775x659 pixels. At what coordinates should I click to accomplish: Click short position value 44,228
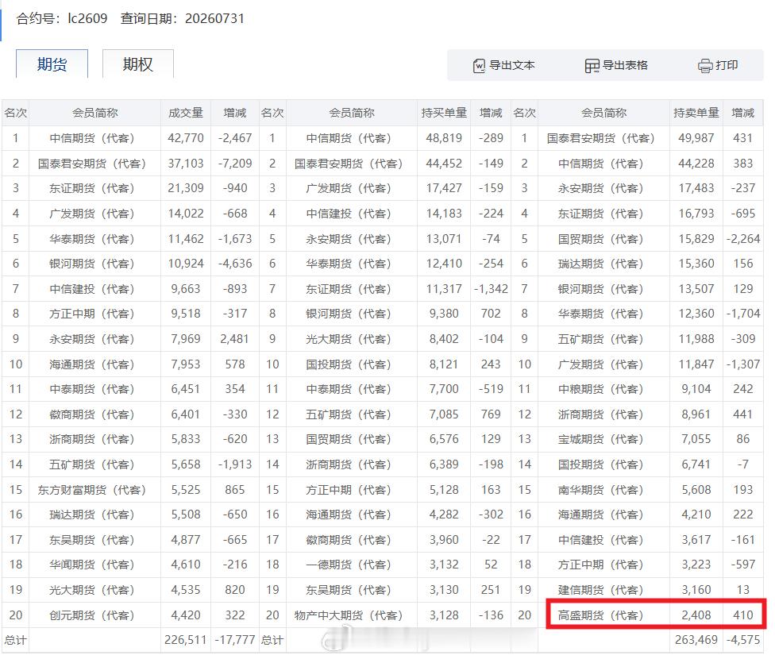pos(696,163)
